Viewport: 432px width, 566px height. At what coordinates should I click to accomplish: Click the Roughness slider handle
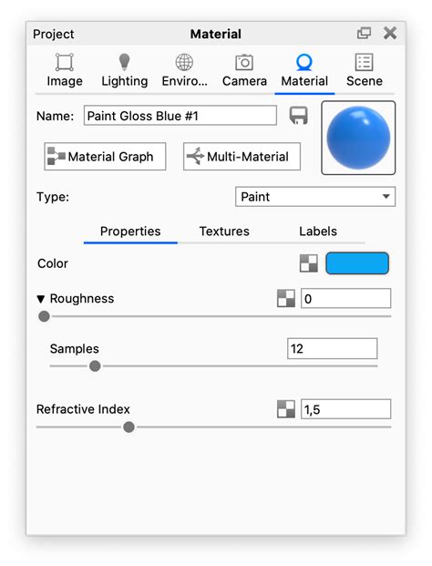pyautogui.click(x=44, y=316)
